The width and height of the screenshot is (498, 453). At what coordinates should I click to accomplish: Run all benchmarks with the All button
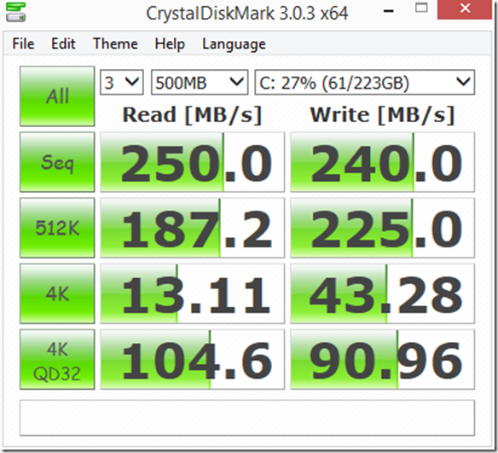pyautogui.click(x=57, y=96)
